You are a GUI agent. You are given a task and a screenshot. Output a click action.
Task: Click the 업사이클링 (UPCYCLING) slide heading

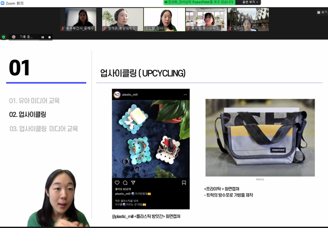coord(143,73)
